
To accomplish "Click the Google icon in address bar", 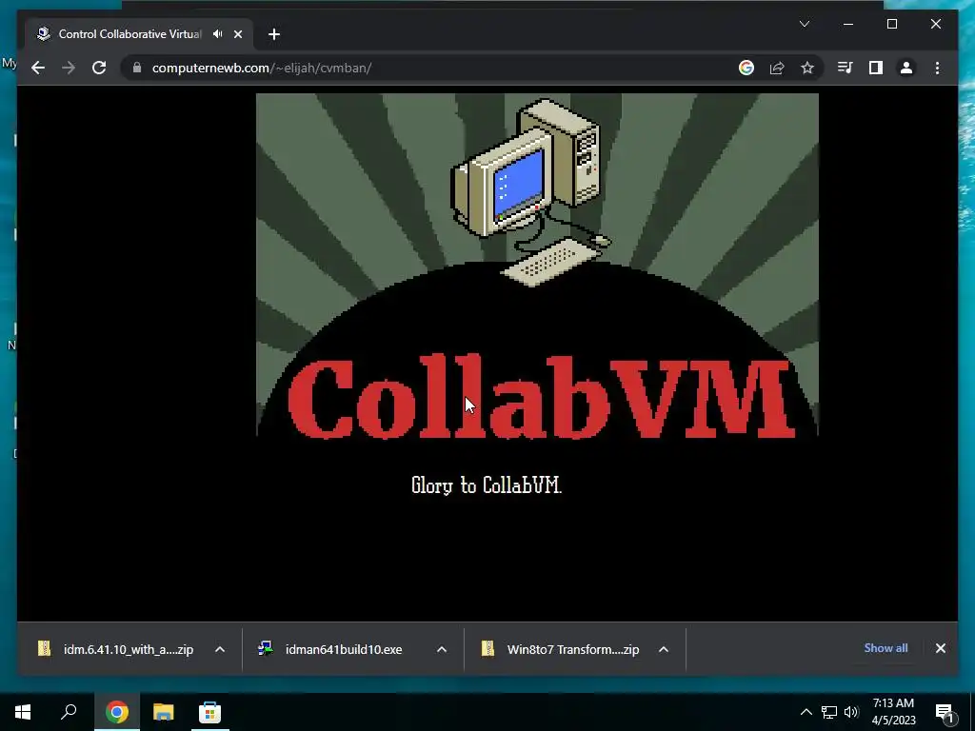I will pos(746,68).
